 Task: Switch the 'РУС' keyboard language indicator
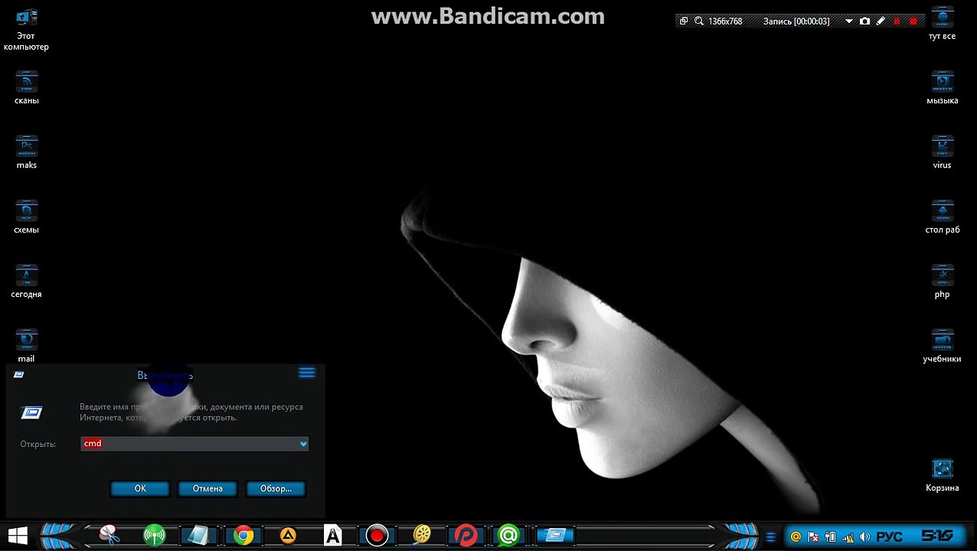(889, 537)
